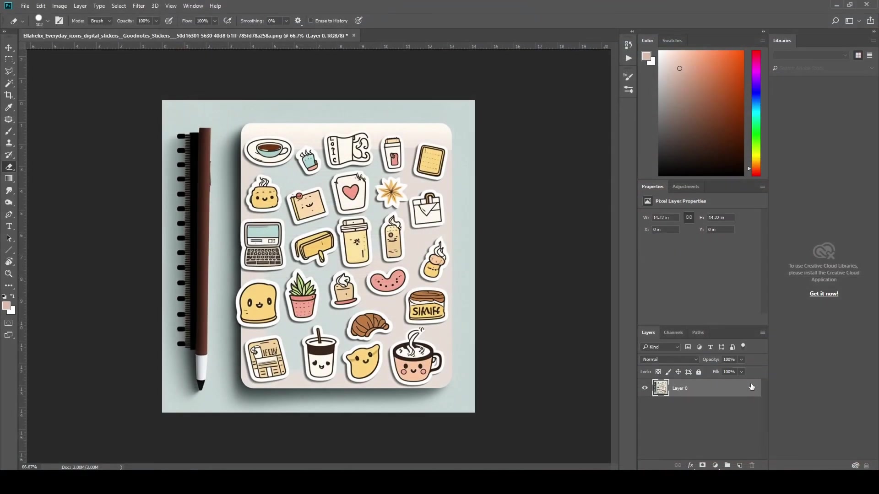Viewport: 879px width, 494px height.
Task: Open the Image menu
Action: tap(60, 6)
